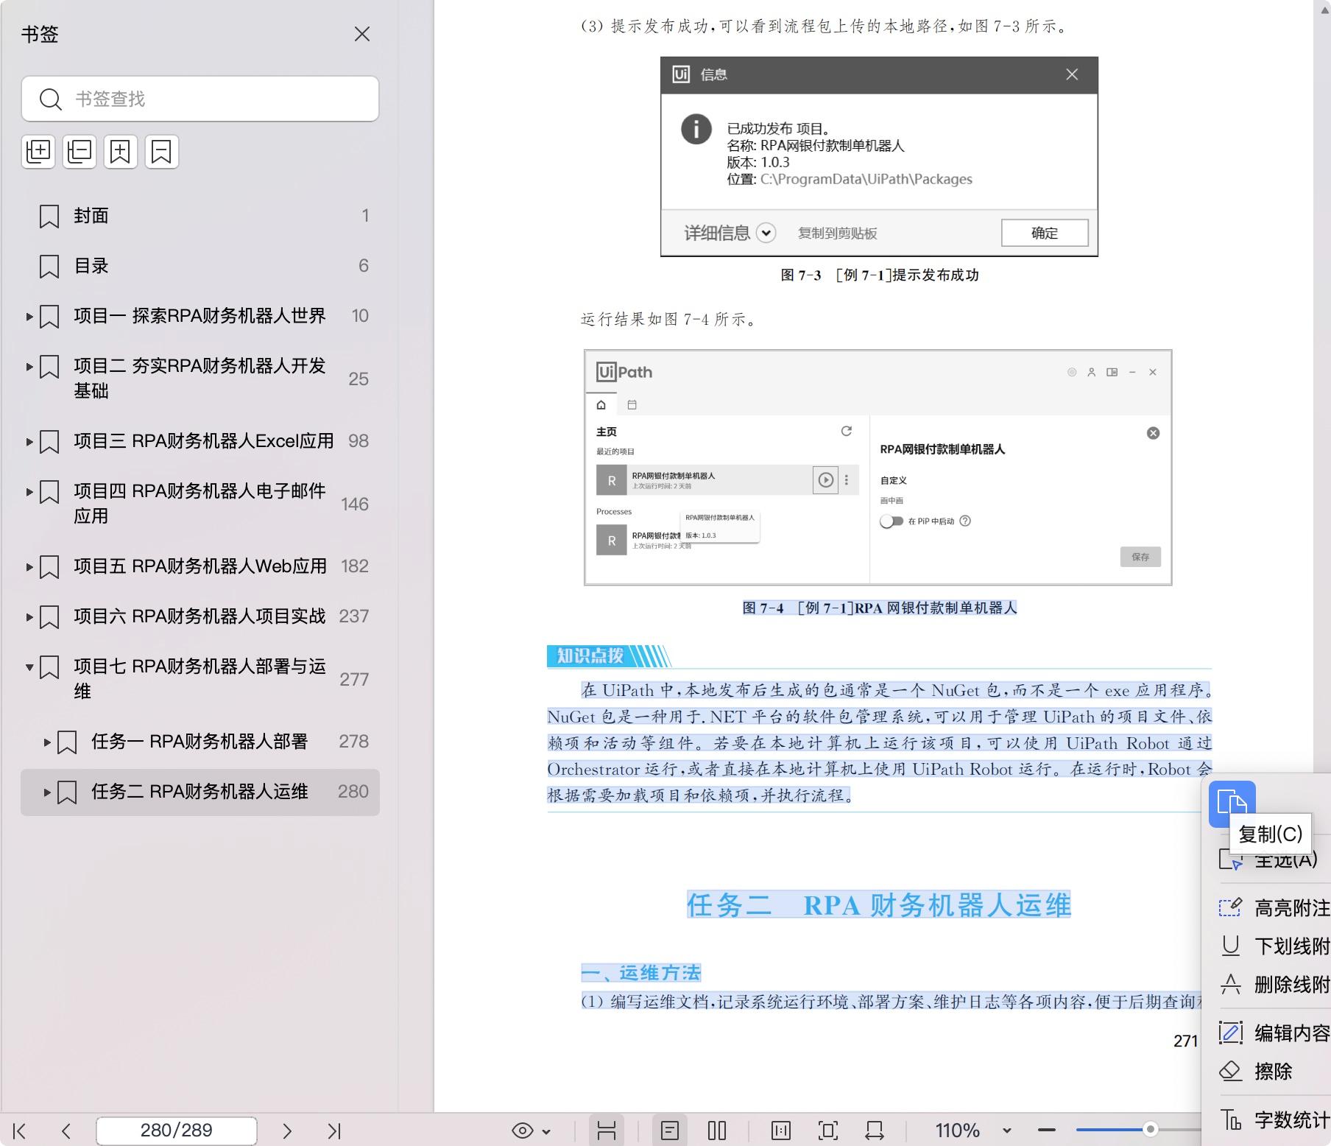Enable continuous scrolling layout icon
The height and width of the screenshot is (1146, 1331).
tap(607, 1131)
